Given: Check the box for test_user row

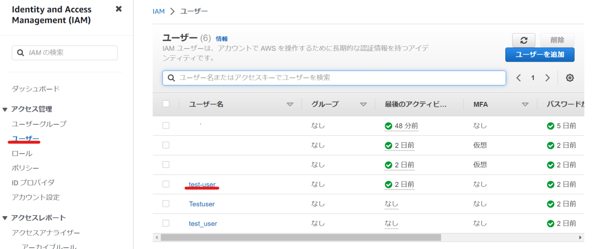Looking at the screenshot, I should coord(166,223).
